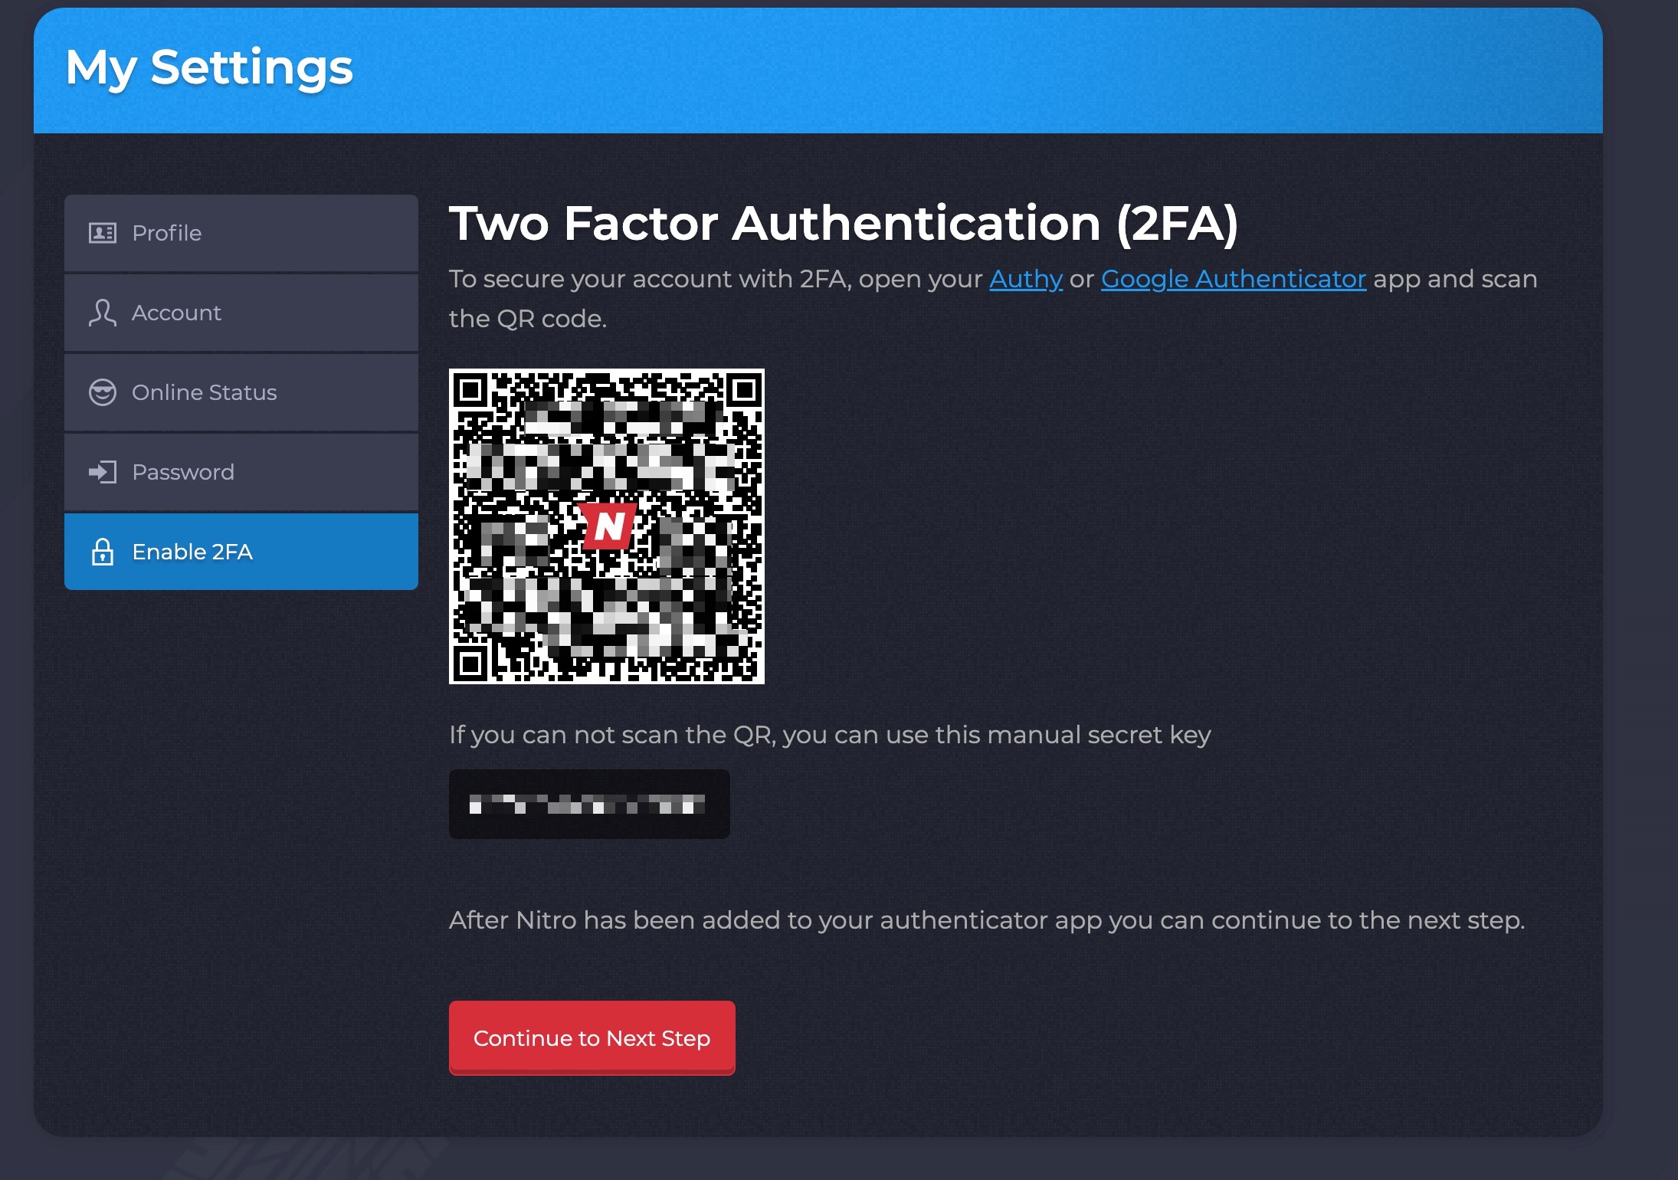Image resolution: width=1678 pixels, height=1180 pixels.
Task: Click Continue to Next Step
Action: click(591, 1038)
